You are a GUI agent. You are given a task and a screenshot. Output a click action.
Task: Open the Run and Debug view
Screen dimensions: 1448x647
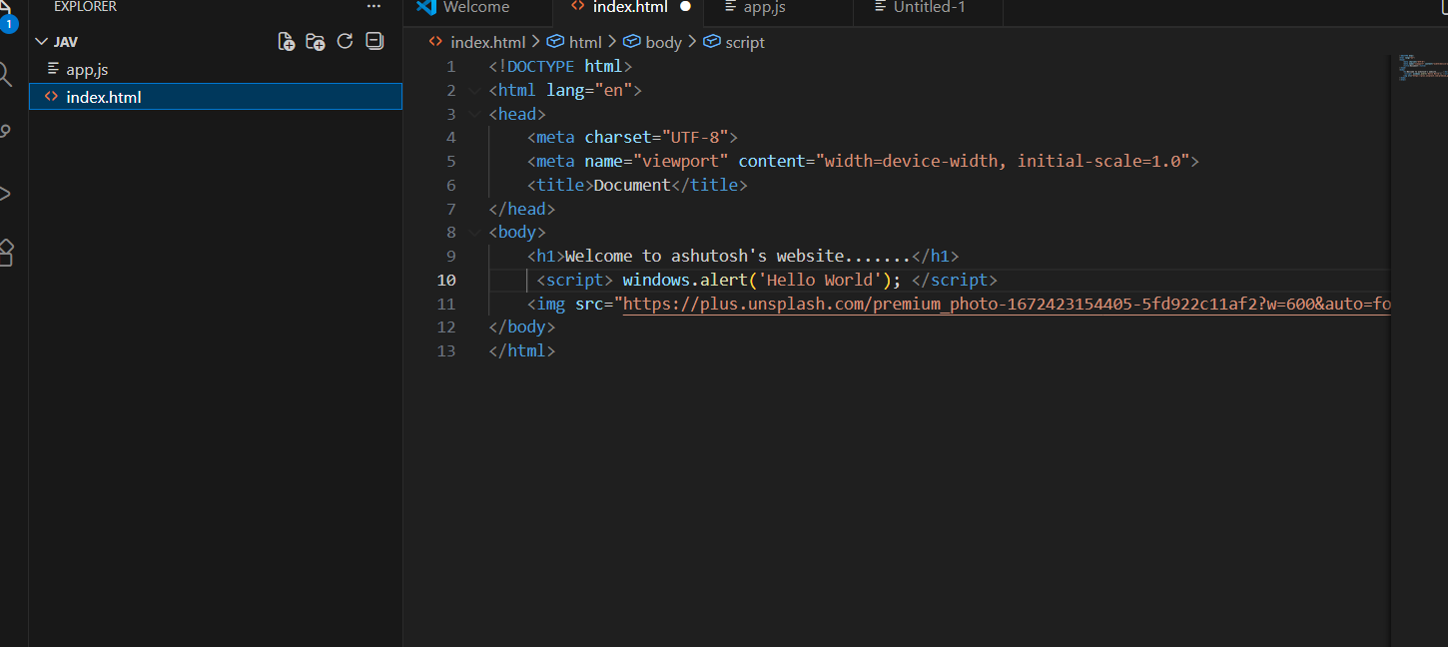tap(5, 193)
